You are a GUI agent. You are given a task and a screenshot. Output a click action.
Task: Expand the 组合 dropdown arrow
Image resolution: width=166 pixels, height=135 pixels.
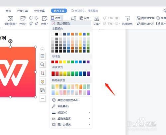pyautogui.click(x=91, y=18)
